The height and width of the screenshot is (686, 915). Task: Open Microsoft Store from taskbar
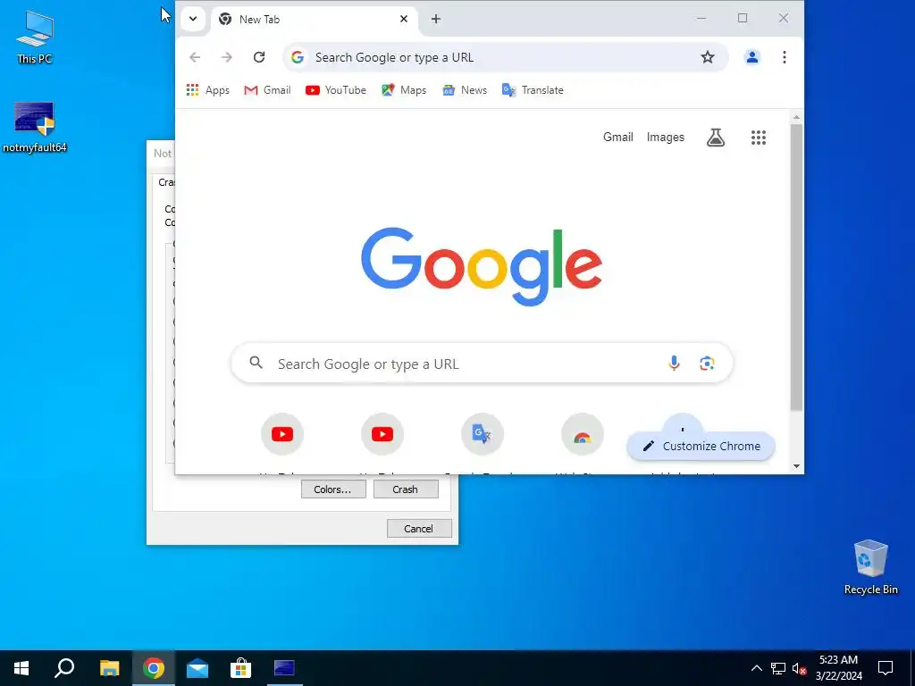tap(240, 668)
